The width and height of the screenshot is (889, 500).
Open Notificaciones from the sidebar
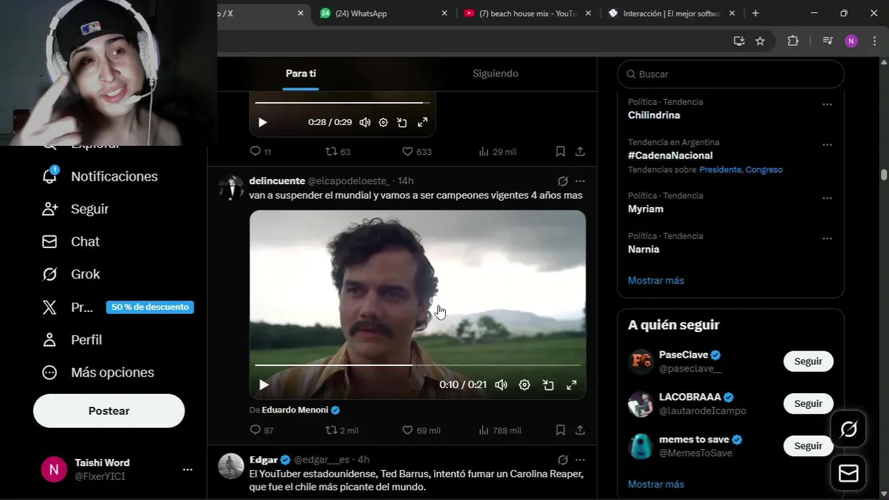click(100, 176)
